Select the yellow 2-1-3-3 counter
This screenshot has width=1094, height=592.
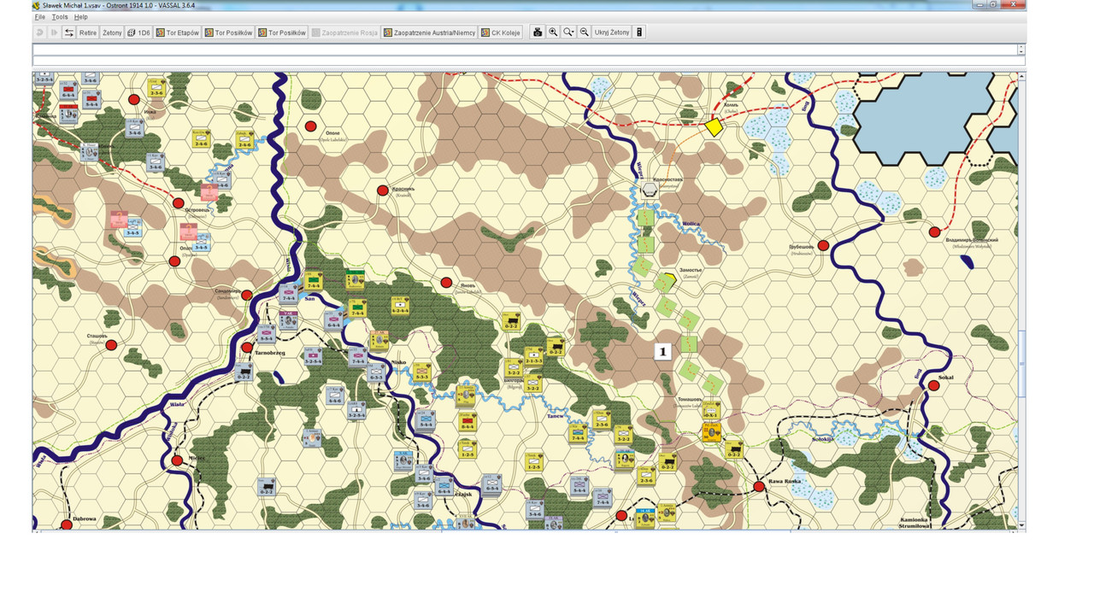point(534,355)
